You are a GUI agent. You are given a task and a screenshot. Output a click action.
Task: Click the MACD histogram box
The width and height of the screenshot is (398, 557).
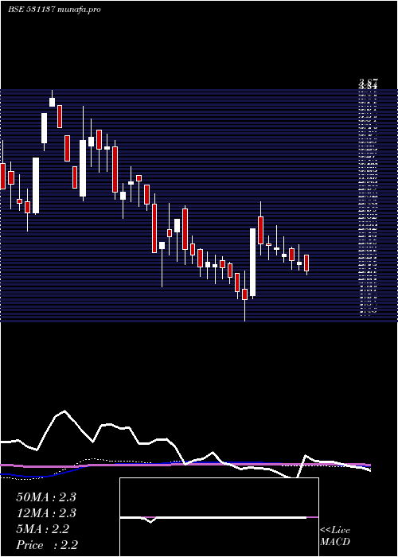(x=219, y=517)
